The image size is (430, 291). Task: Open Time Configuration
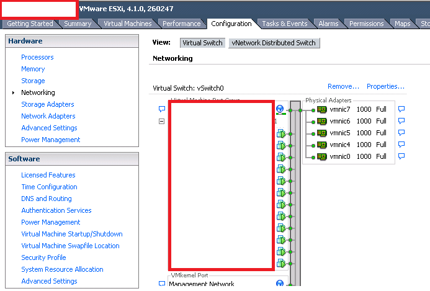pos(50,187)
